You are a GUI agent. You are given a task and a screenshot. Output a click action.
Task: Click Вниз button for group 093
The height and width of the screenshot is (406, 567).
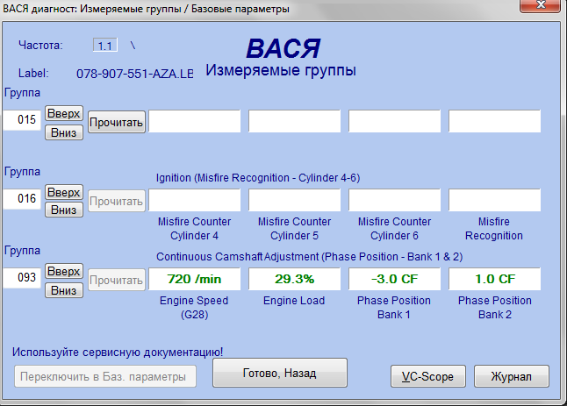64,290
